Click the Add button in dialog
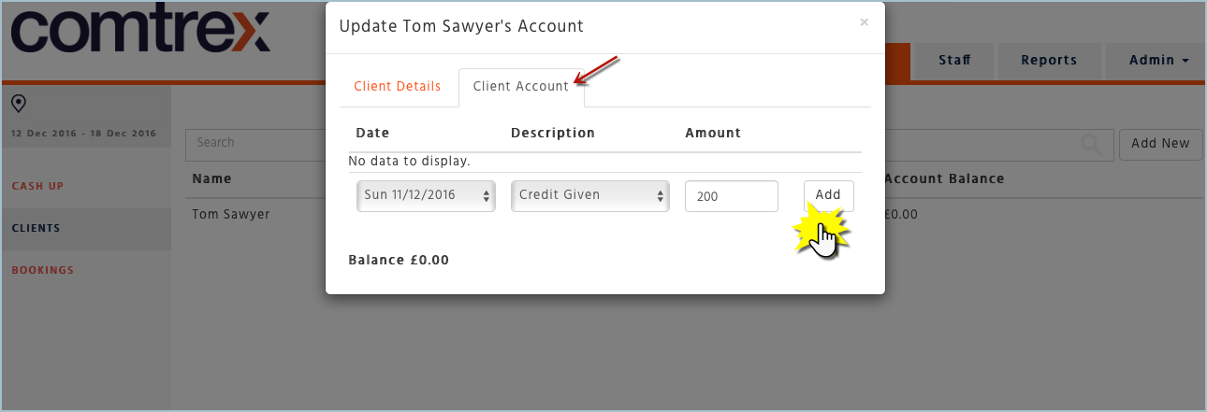This screenshot has width=1207, height=412. [x=828, y=195]
